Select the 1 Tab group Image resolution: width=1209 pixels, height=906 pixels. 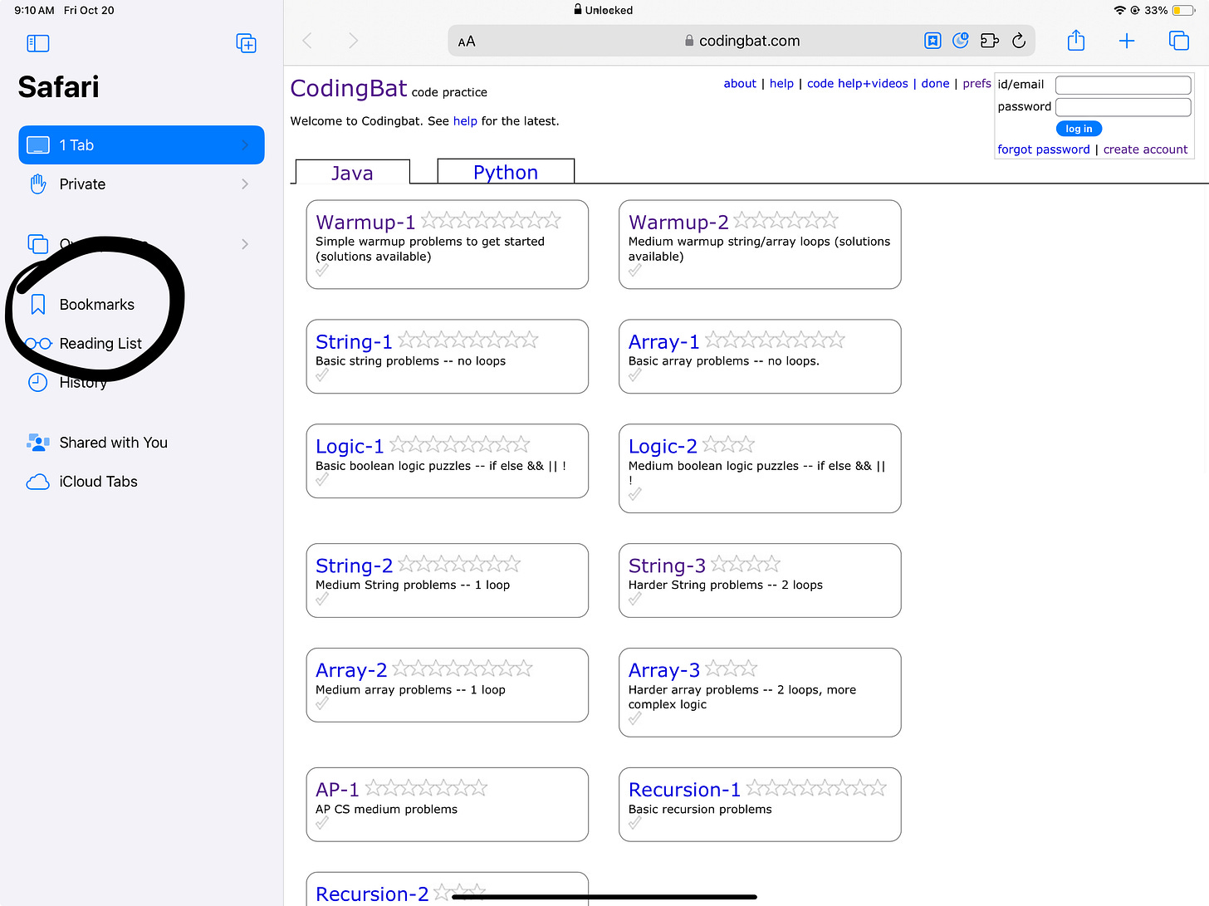point(141,145)
